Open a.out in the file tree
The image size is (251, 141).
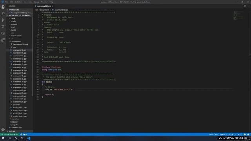click(15, 47)
